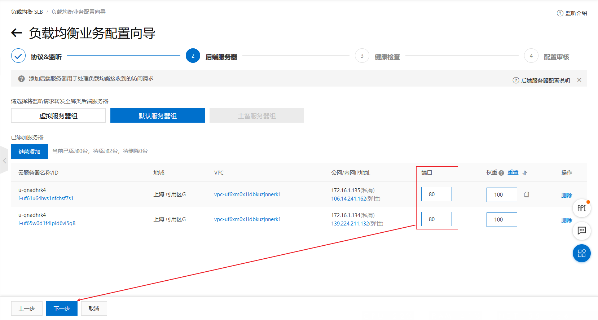Click 地域 column header
The height and width of the screenshot is (320, 598).
point(159,173)
